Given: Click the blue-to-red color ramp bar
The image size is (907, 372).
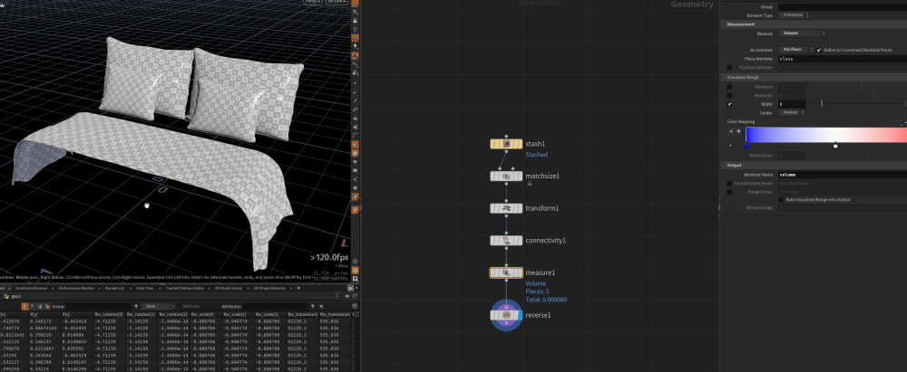Looking at the screenshot, I should [826, 135].
